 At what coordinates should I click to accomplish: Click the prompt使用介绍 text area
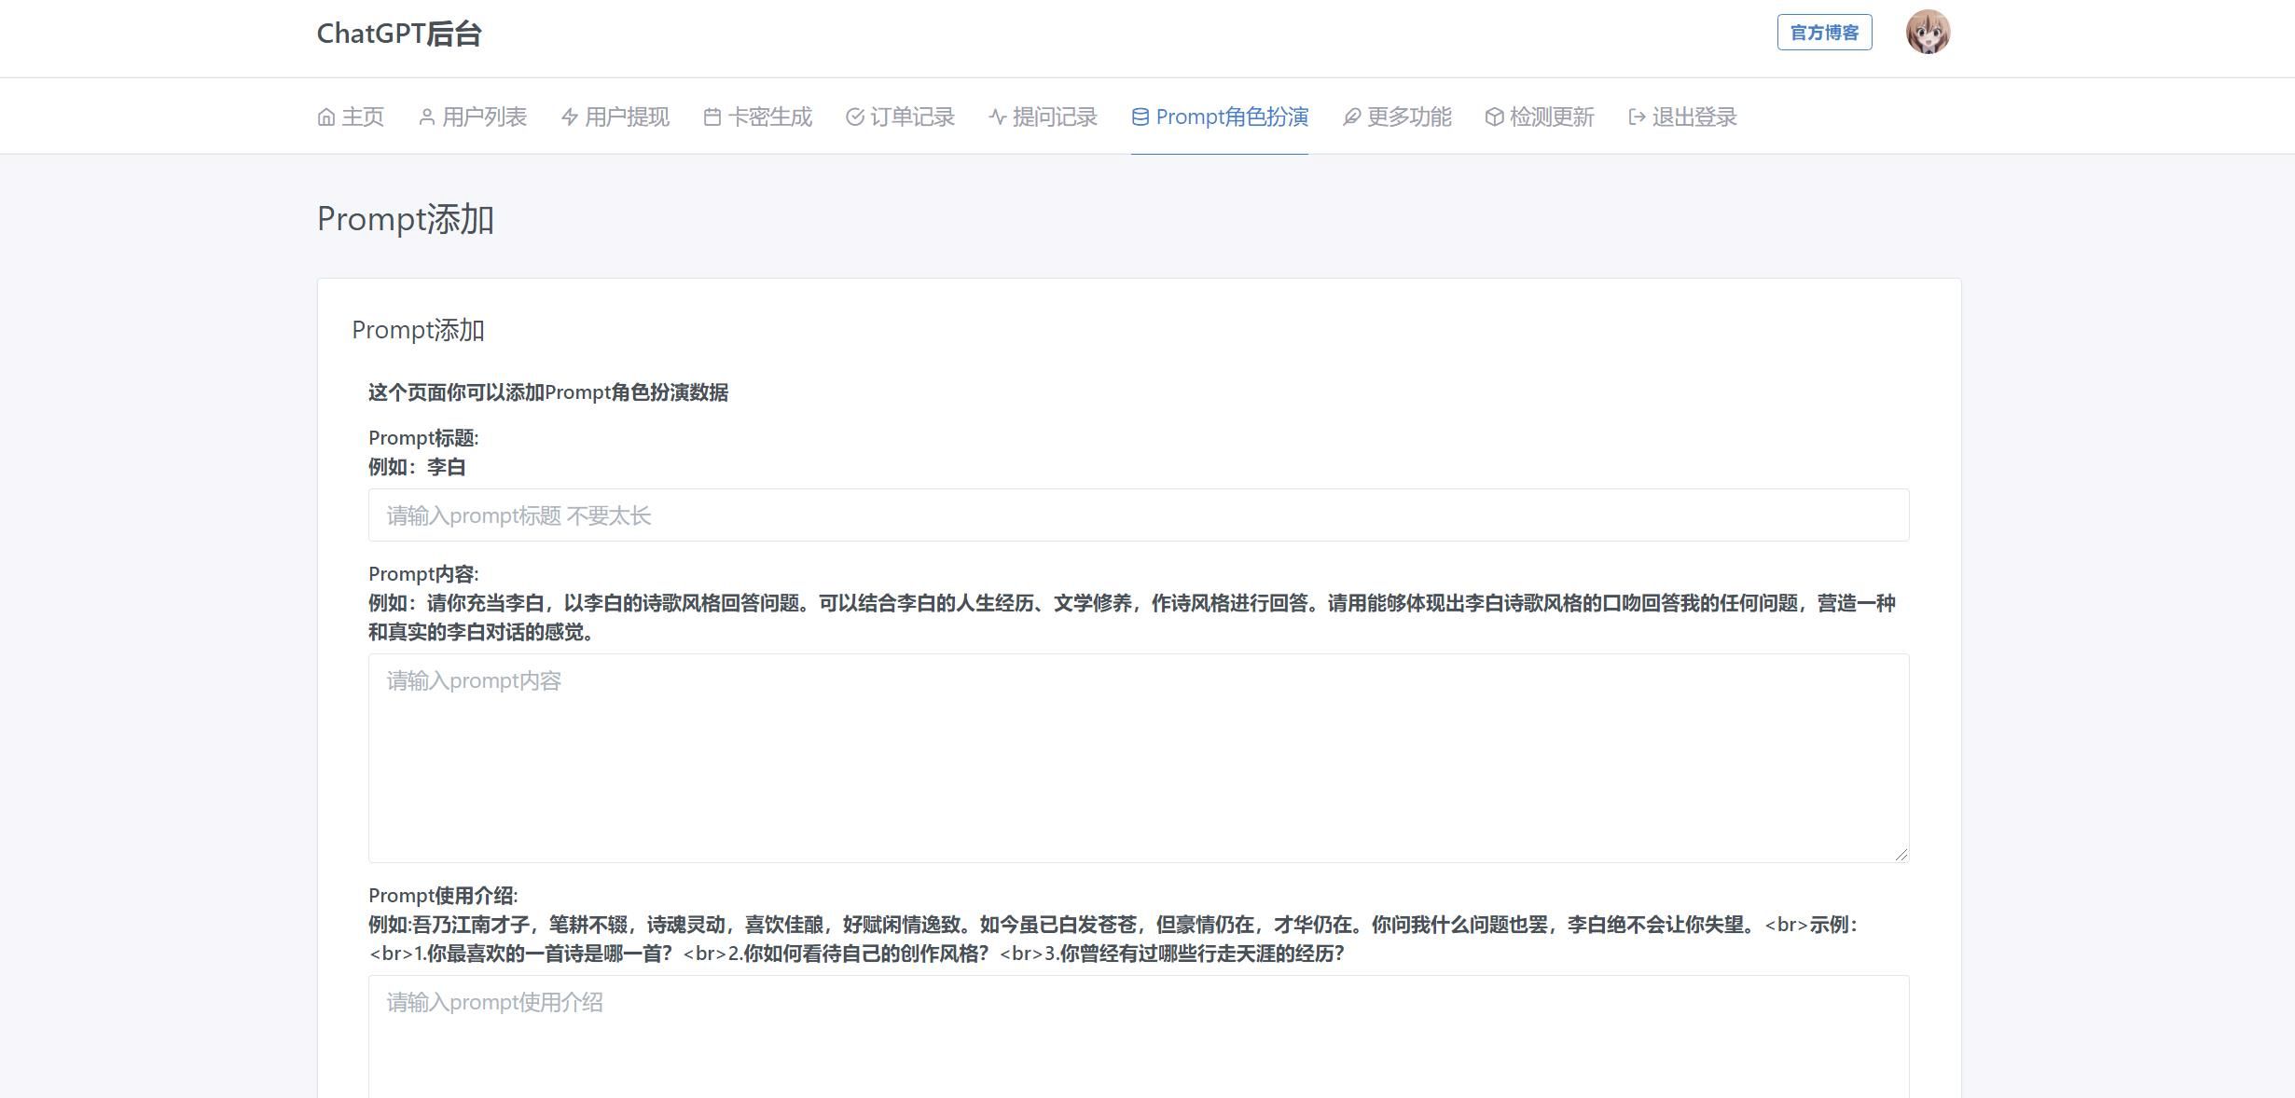coord(1138,1035)
